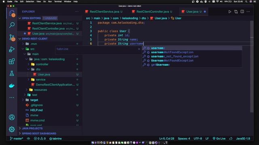The width and height of the screenshot is (259, 145).
Task: Open .gitignore file
Action: [36, 105]
